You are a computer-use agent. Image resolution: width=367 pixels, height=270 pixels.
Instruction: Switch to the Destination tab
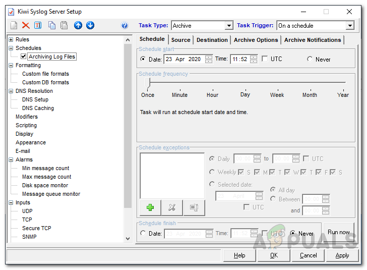pyautogui.click(x=212, y=40)
